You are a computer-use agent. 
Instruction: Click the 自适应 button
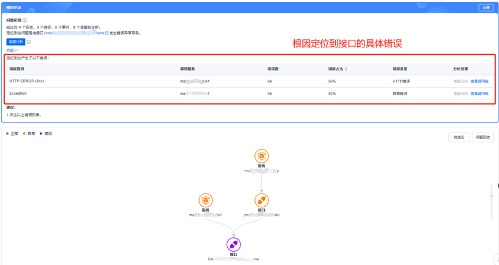[x=459, y=137]
